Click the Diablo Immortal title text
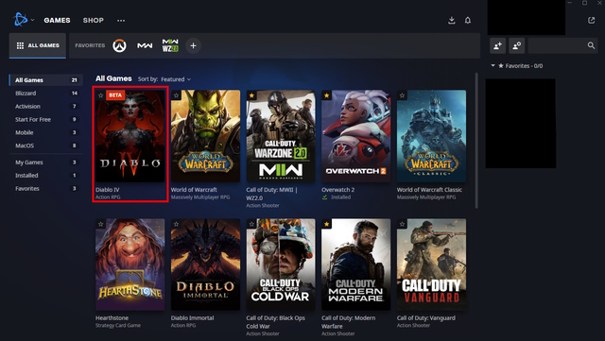 point(192,318)
